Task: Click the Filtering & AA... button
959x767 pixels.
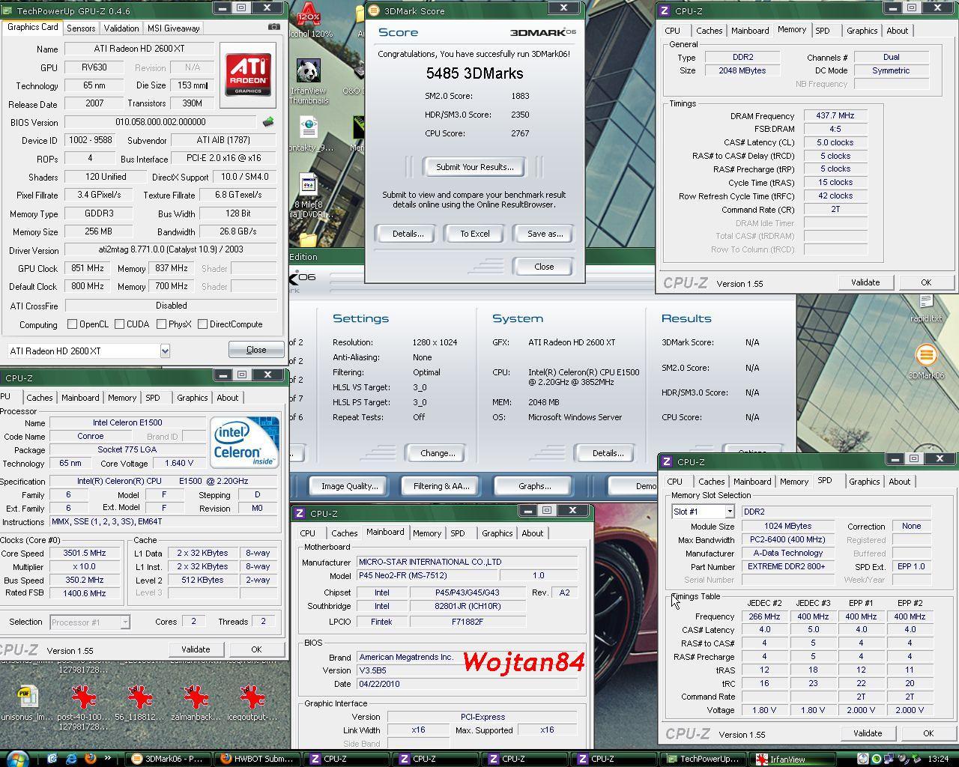Action: point(441,486)
